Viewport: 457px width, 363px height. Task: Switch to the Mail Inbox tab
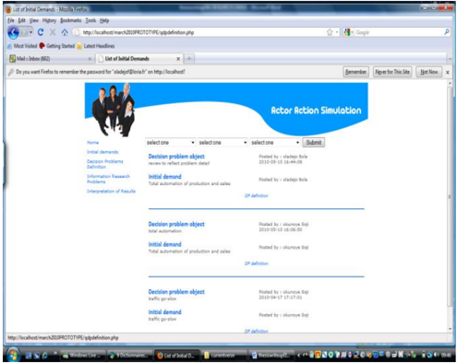[51, 59]
